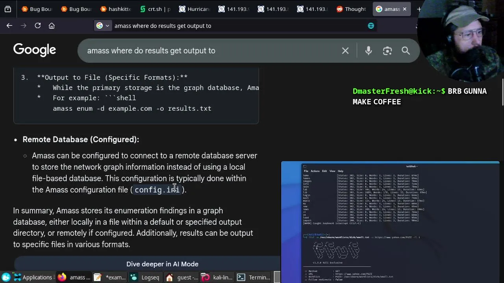
Task: Open Actions menu in terminal window
Action: [x=315, y=171]
